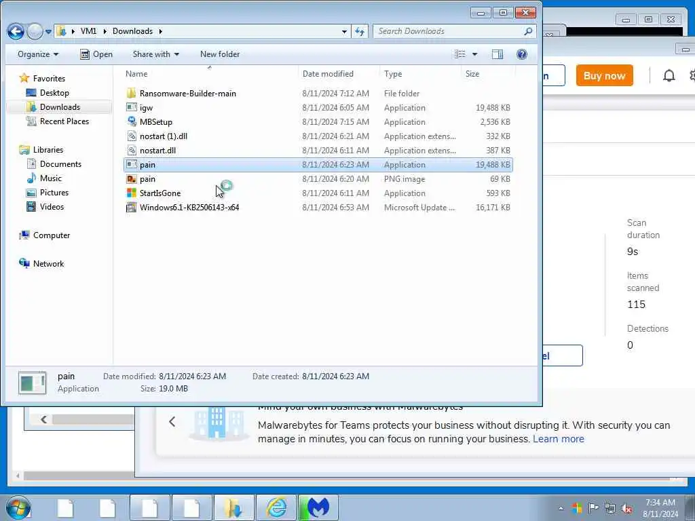The height and width of the screenshot is (521, 695).
Task: Click the network tray icon
Action: tap(610, 508)
